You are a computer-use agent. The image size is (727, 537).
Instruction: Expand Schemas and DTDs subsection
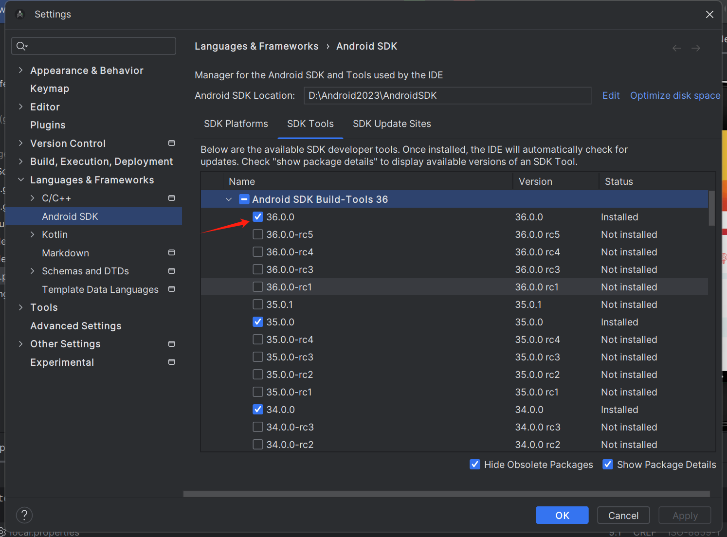click(x=32, y=271)
